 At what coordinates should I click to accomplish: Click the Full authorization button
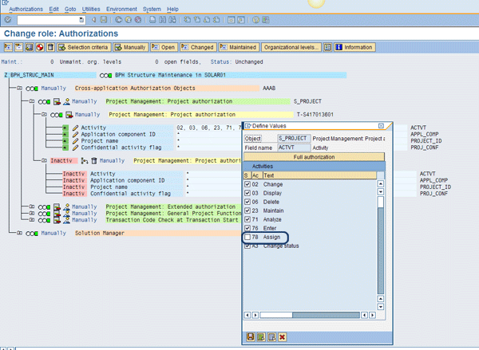coord(313,157)
